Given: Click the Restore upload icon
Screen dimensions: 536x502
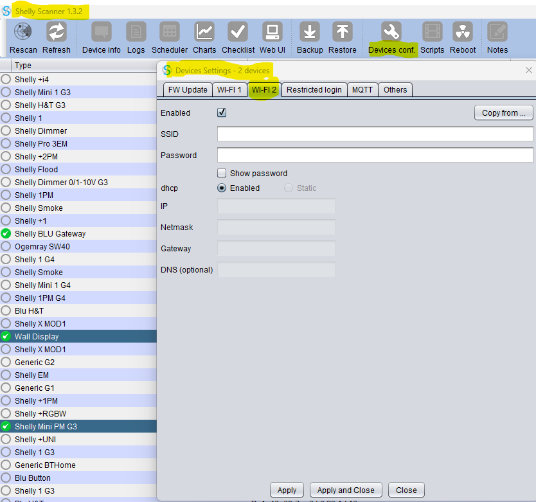Looking at the screenshot, I should tap(342, 31).
